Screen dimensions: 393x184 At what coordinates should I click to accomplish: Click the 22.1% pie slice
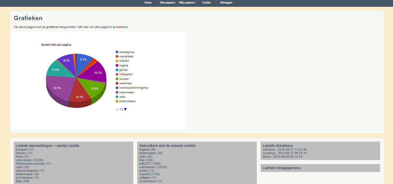click(58, 89)
